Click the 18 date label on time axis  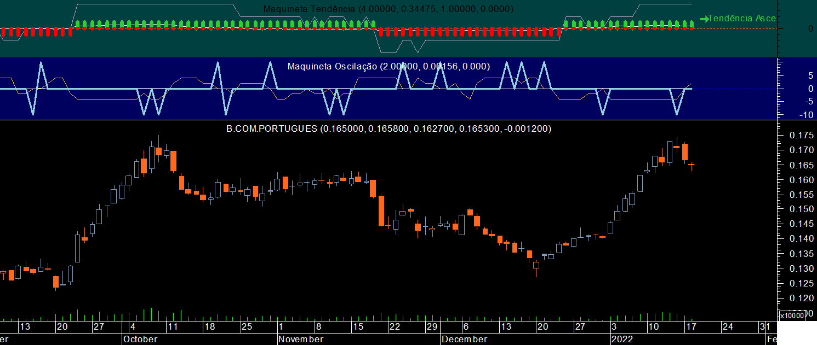(x=209, y=326)
